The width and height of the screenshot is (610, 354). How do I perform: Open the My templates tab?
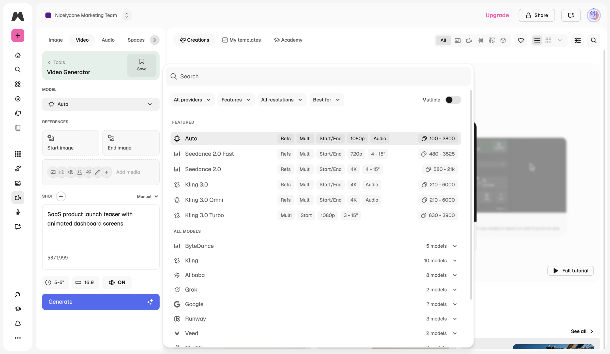[x=241, y=40]
